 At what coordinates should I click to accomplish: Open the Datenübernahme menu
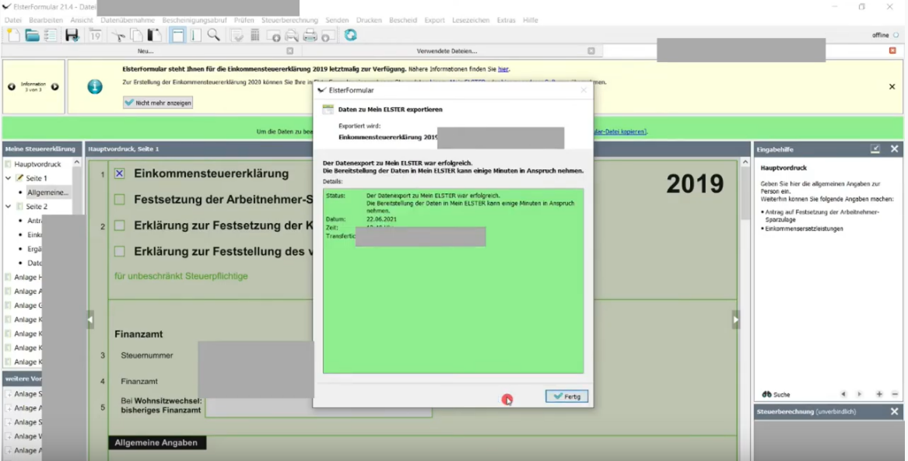click(128, 20)
